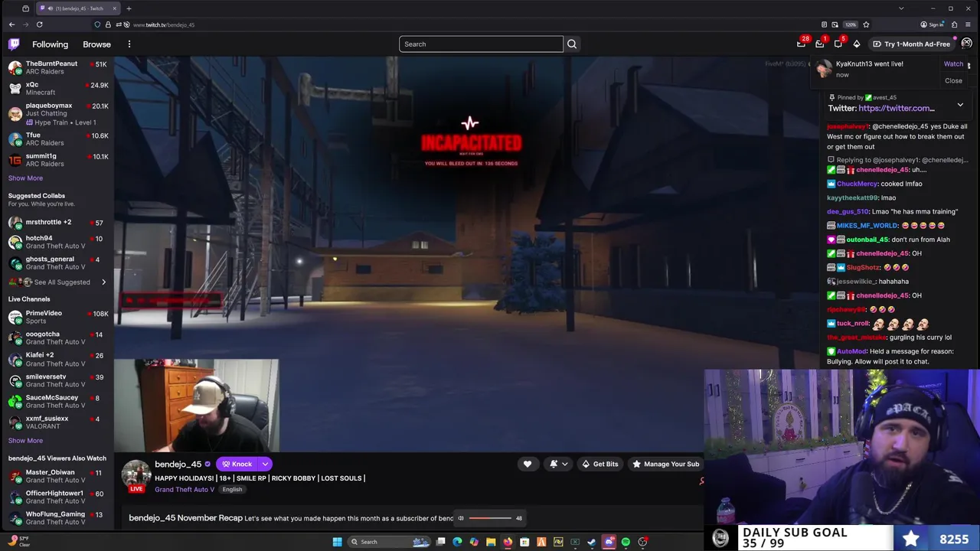980x551 pixels.
Task: Open Tfue ARC Raiders channel
Action: pos(57,139)
